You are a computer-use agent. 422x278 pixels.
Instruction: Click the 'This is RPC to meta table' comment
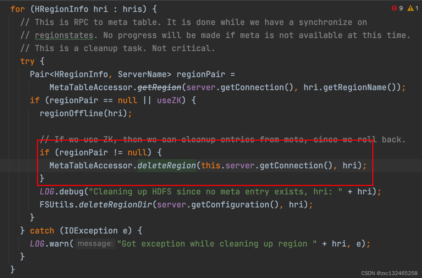(x=194, y=22)
